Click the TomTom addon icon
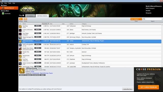 click(x=20, y=60)
